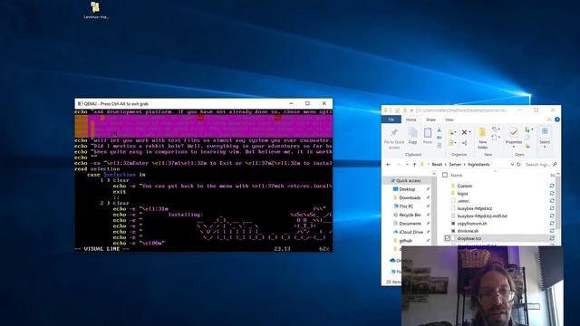Image resolution: width=580 pixels, height=326 pixels.
Task: Click the Copy path icon in Clipboard group
Action: point(439,138)
